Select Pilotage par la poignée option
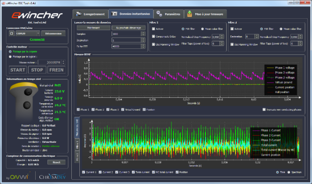Screen dimensions: 312x184 [10, 52]
